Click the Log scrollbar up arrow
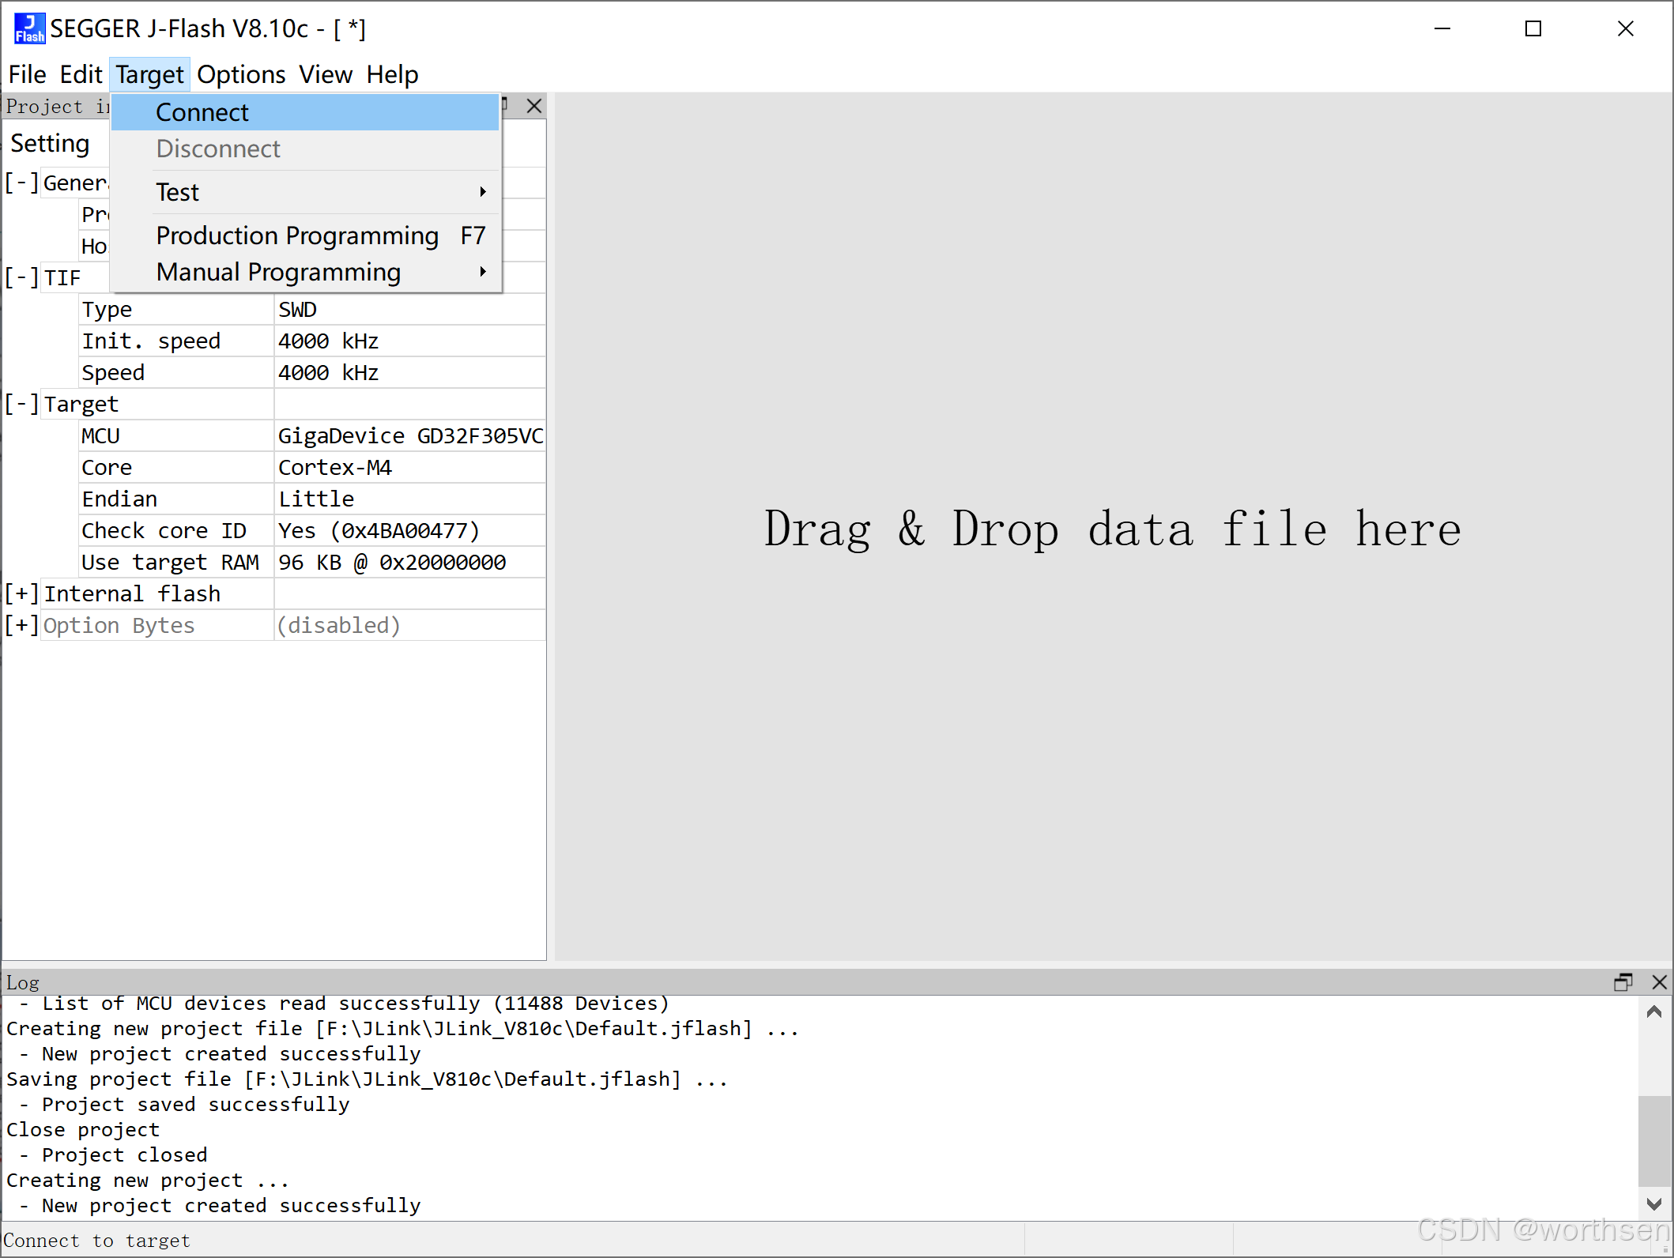 click(x=1654, y=1012)
